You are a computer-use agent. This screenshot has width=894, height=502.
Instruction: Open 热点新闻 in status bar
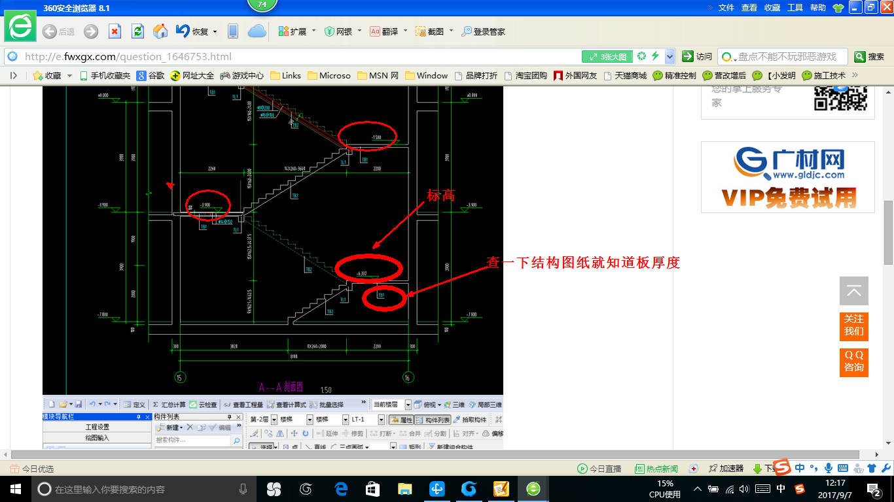pyautogui.click(x=656, y=469)
